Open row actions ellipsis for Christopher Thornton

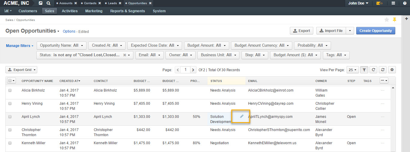tap(382, 130)
